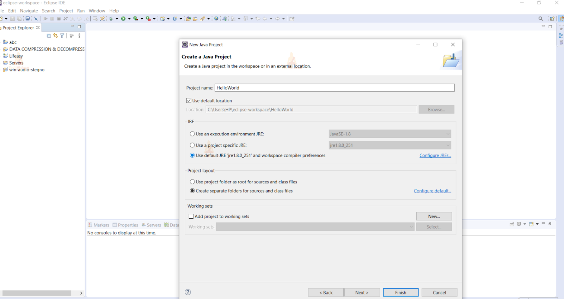Open the Working sets combo box
Image resolution: width=564 pixels, height=299 pixels.
(x=315, y=227)
